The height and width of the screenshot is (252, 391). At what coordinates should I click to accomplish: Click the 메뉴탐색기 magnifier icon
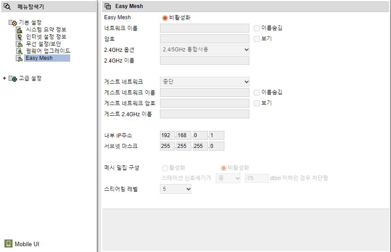point(7,7)
